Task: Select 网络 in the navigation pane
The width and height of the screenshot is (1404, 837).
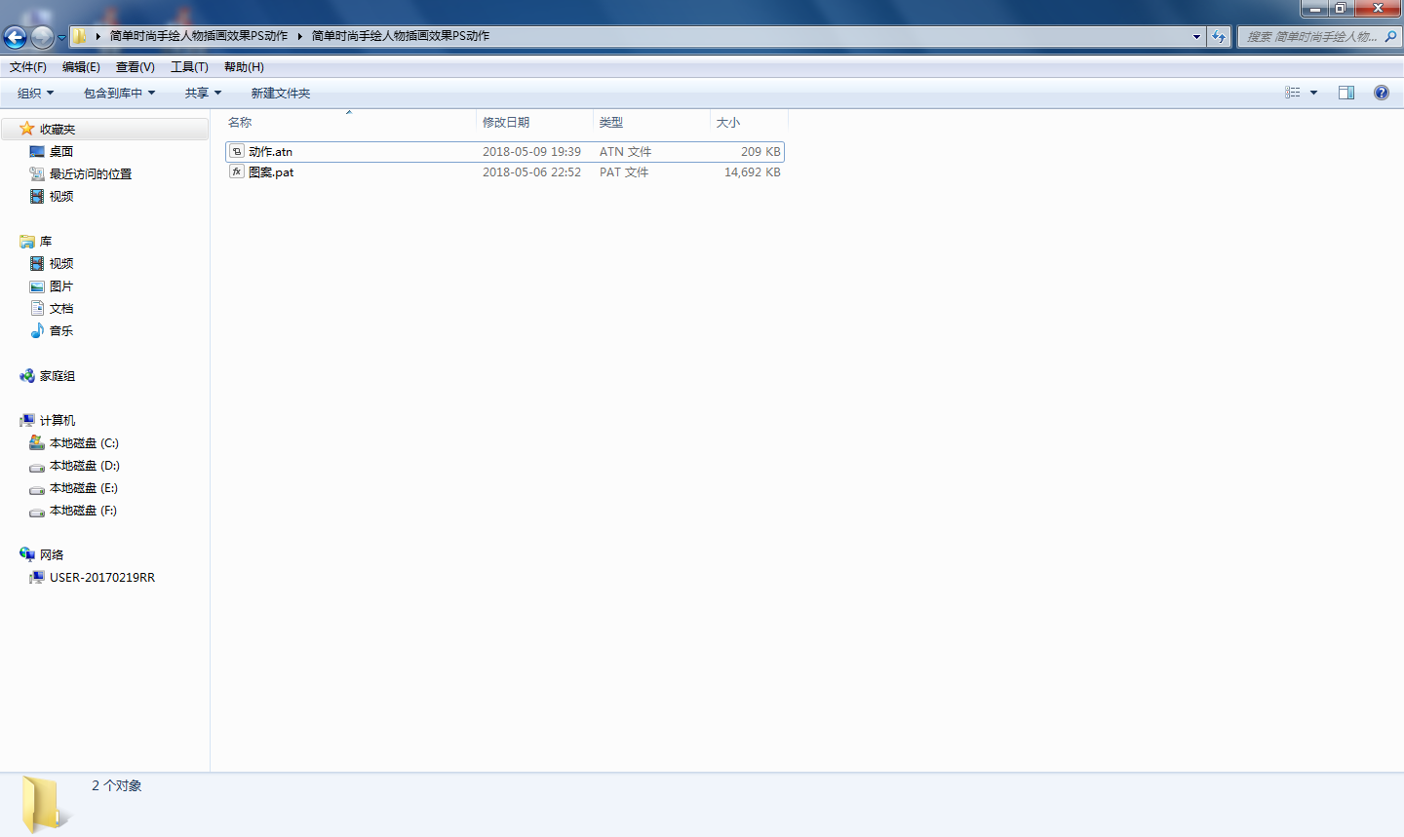Action: click(x=52, y=554)
